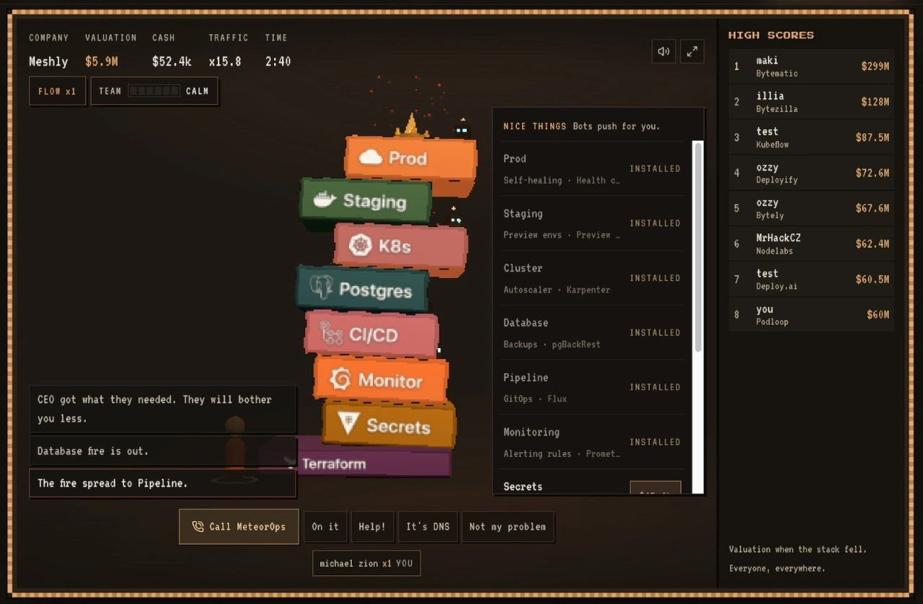Choose the Not my problem response

click(508, 527)
